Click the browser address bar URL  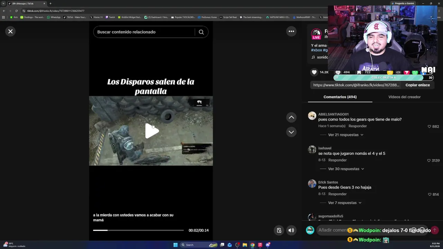click(56, 11)
